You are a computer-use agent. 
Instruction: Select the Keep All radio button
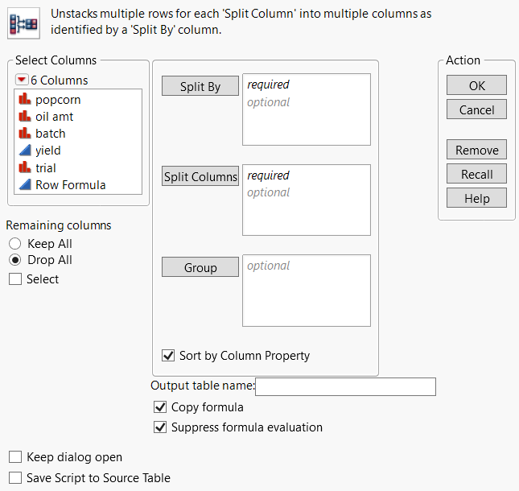point(15,243)
